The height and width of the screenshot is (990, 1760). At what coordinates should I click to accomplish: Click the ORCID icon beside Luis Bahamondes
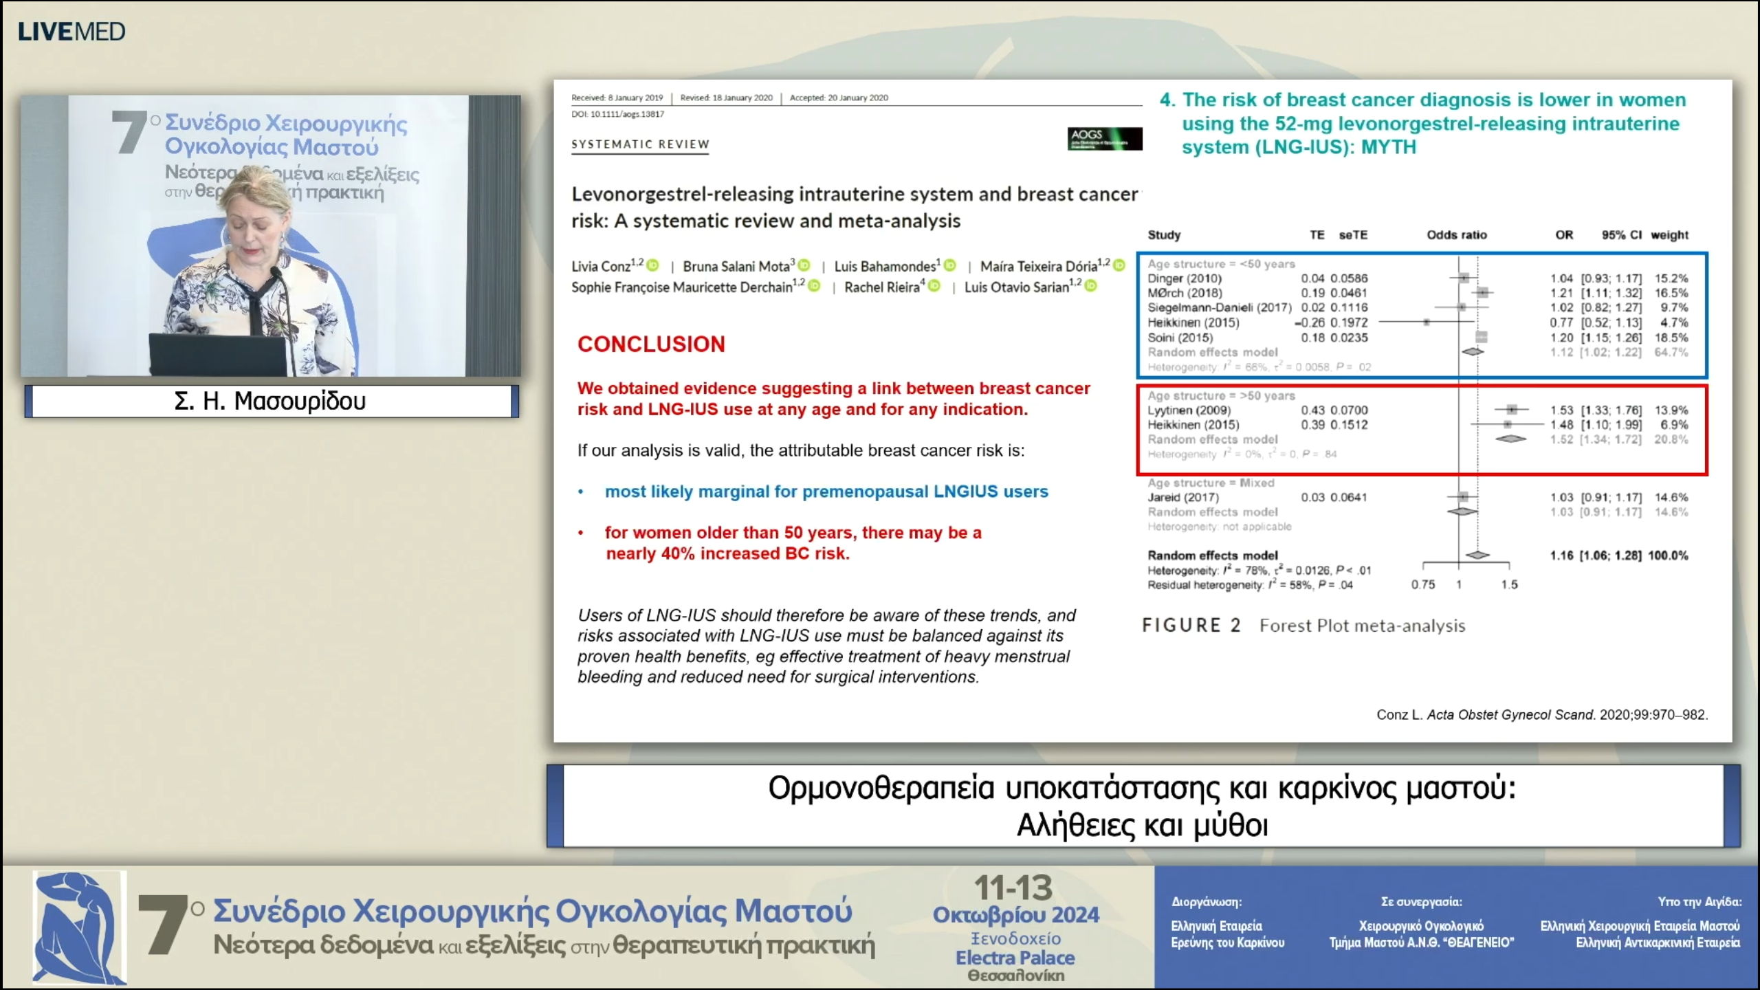click(950, 265)
